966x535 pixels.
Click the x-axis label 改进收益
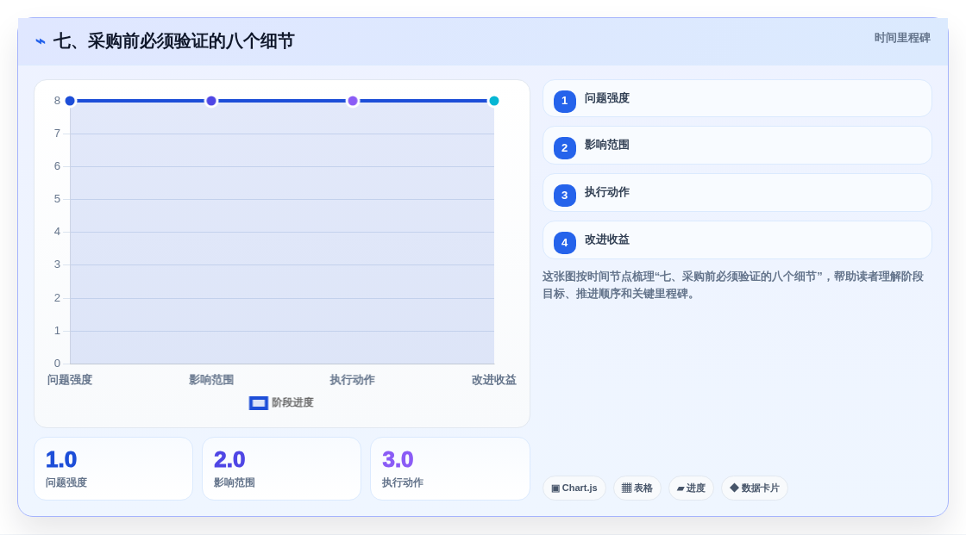[494, 380]
